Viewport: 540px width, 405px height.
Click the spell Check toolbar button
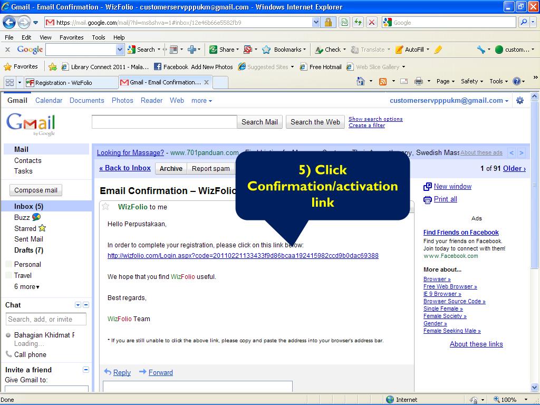(330, 50)
